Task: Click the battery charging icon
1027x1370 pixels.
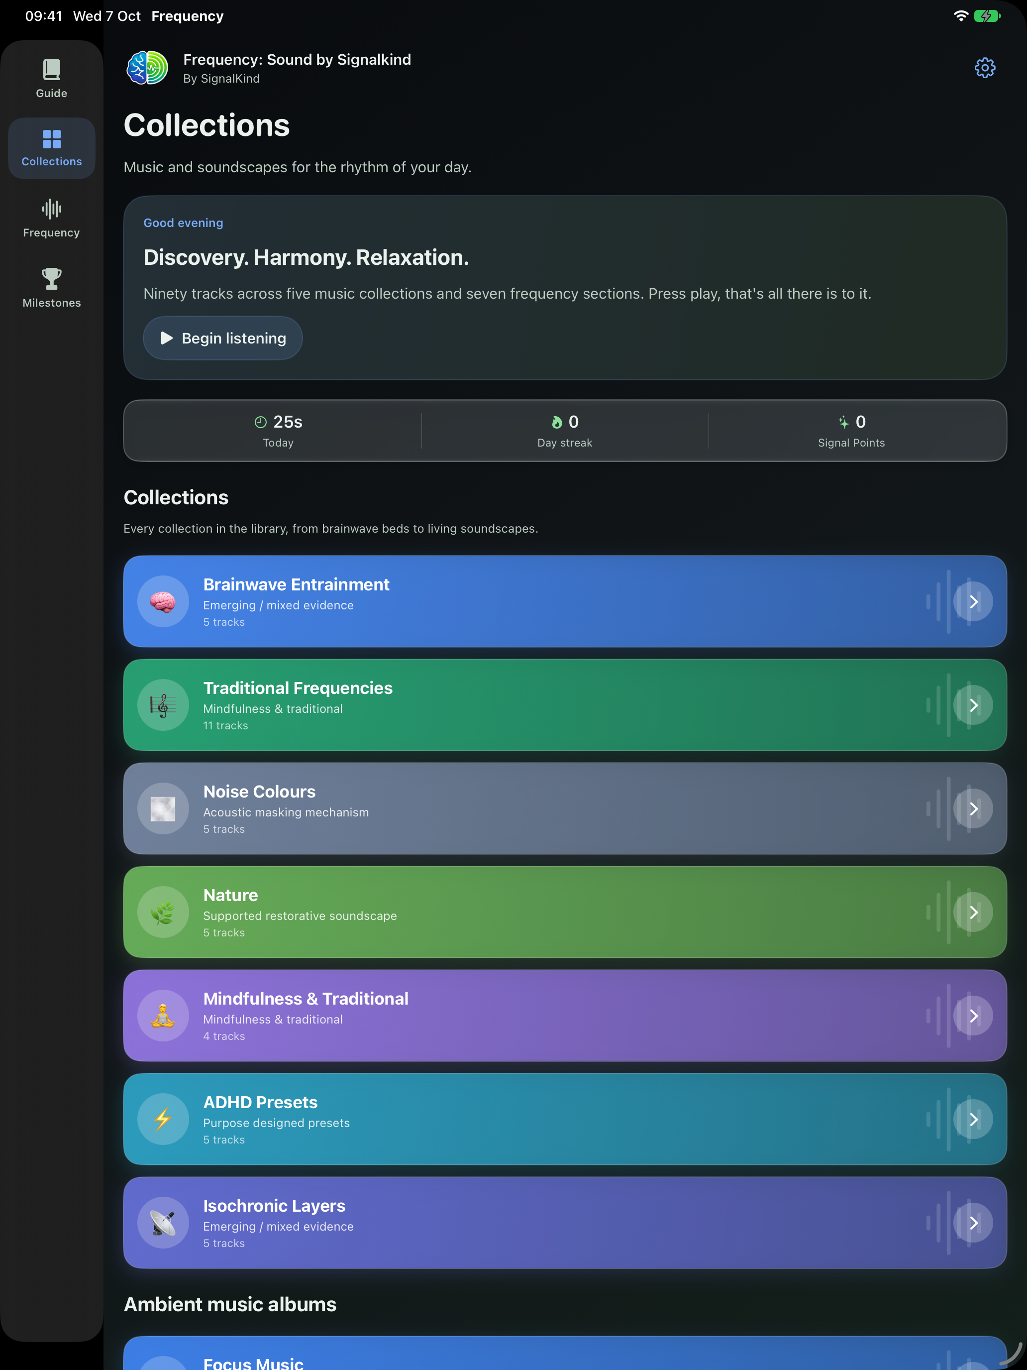Action: click(987, 16)
